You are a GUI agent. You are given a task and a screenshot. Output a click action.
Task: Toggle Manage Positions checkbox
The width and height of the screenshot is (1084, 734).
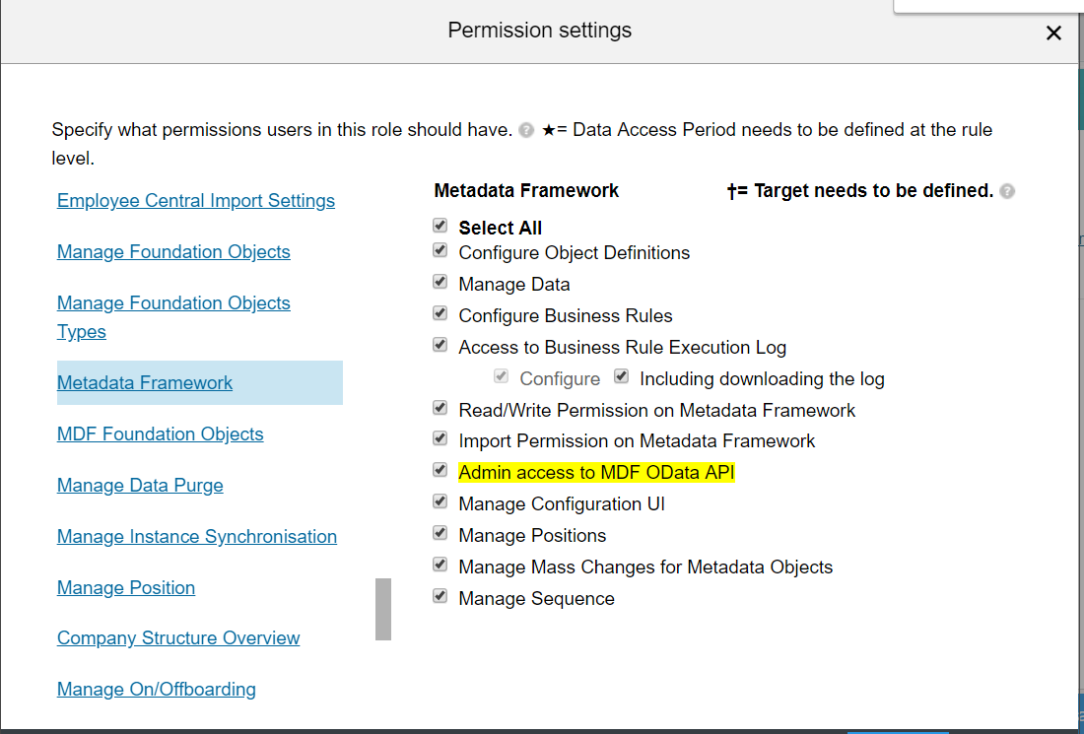point(440,533)
